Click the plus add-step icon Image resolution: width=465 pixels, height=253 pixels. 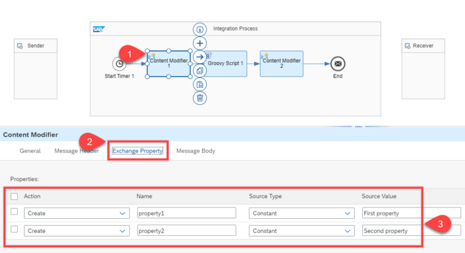[200, 43]
